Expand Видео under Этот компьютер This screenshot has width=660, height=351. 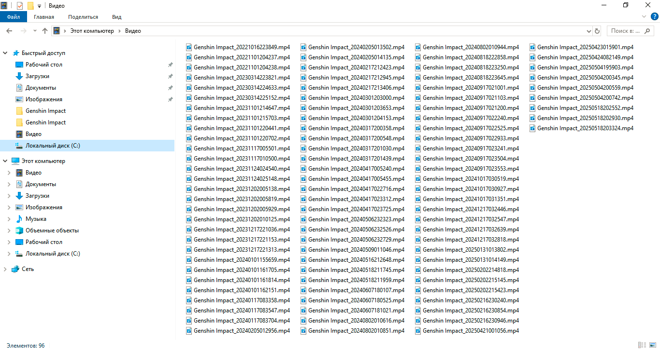[9, 173]
